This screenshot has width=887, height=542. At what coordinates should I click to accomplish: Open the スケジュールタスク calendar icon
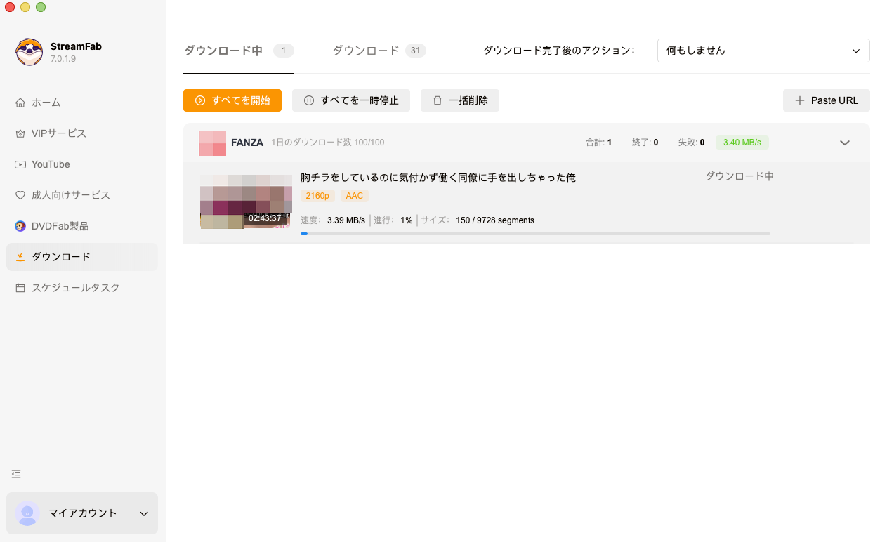tap(20, 288)
